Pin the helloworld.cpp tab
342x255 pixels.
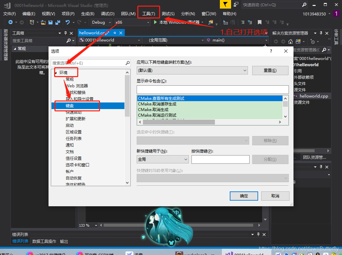tap(115, 33)
